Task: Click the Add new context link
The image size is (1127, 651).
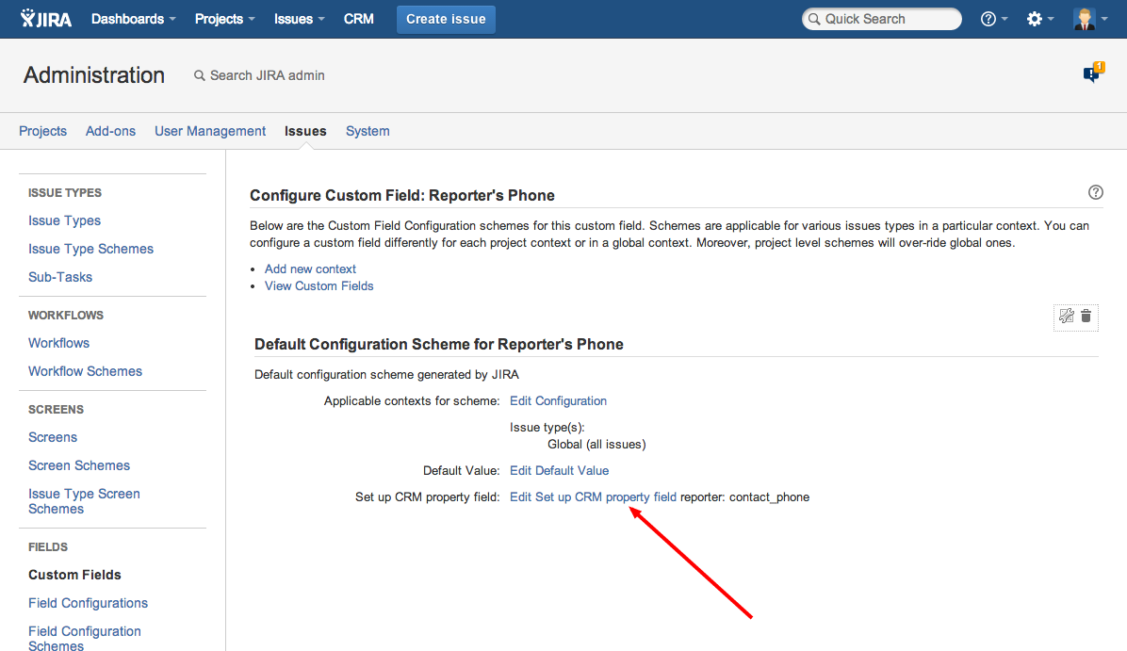Action: coord(310,269)
